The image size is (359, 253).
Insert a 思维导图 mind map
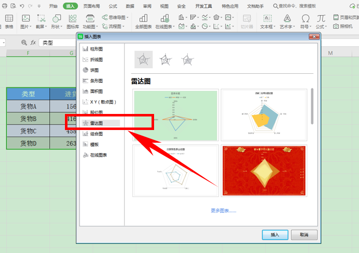click(115, 18)
